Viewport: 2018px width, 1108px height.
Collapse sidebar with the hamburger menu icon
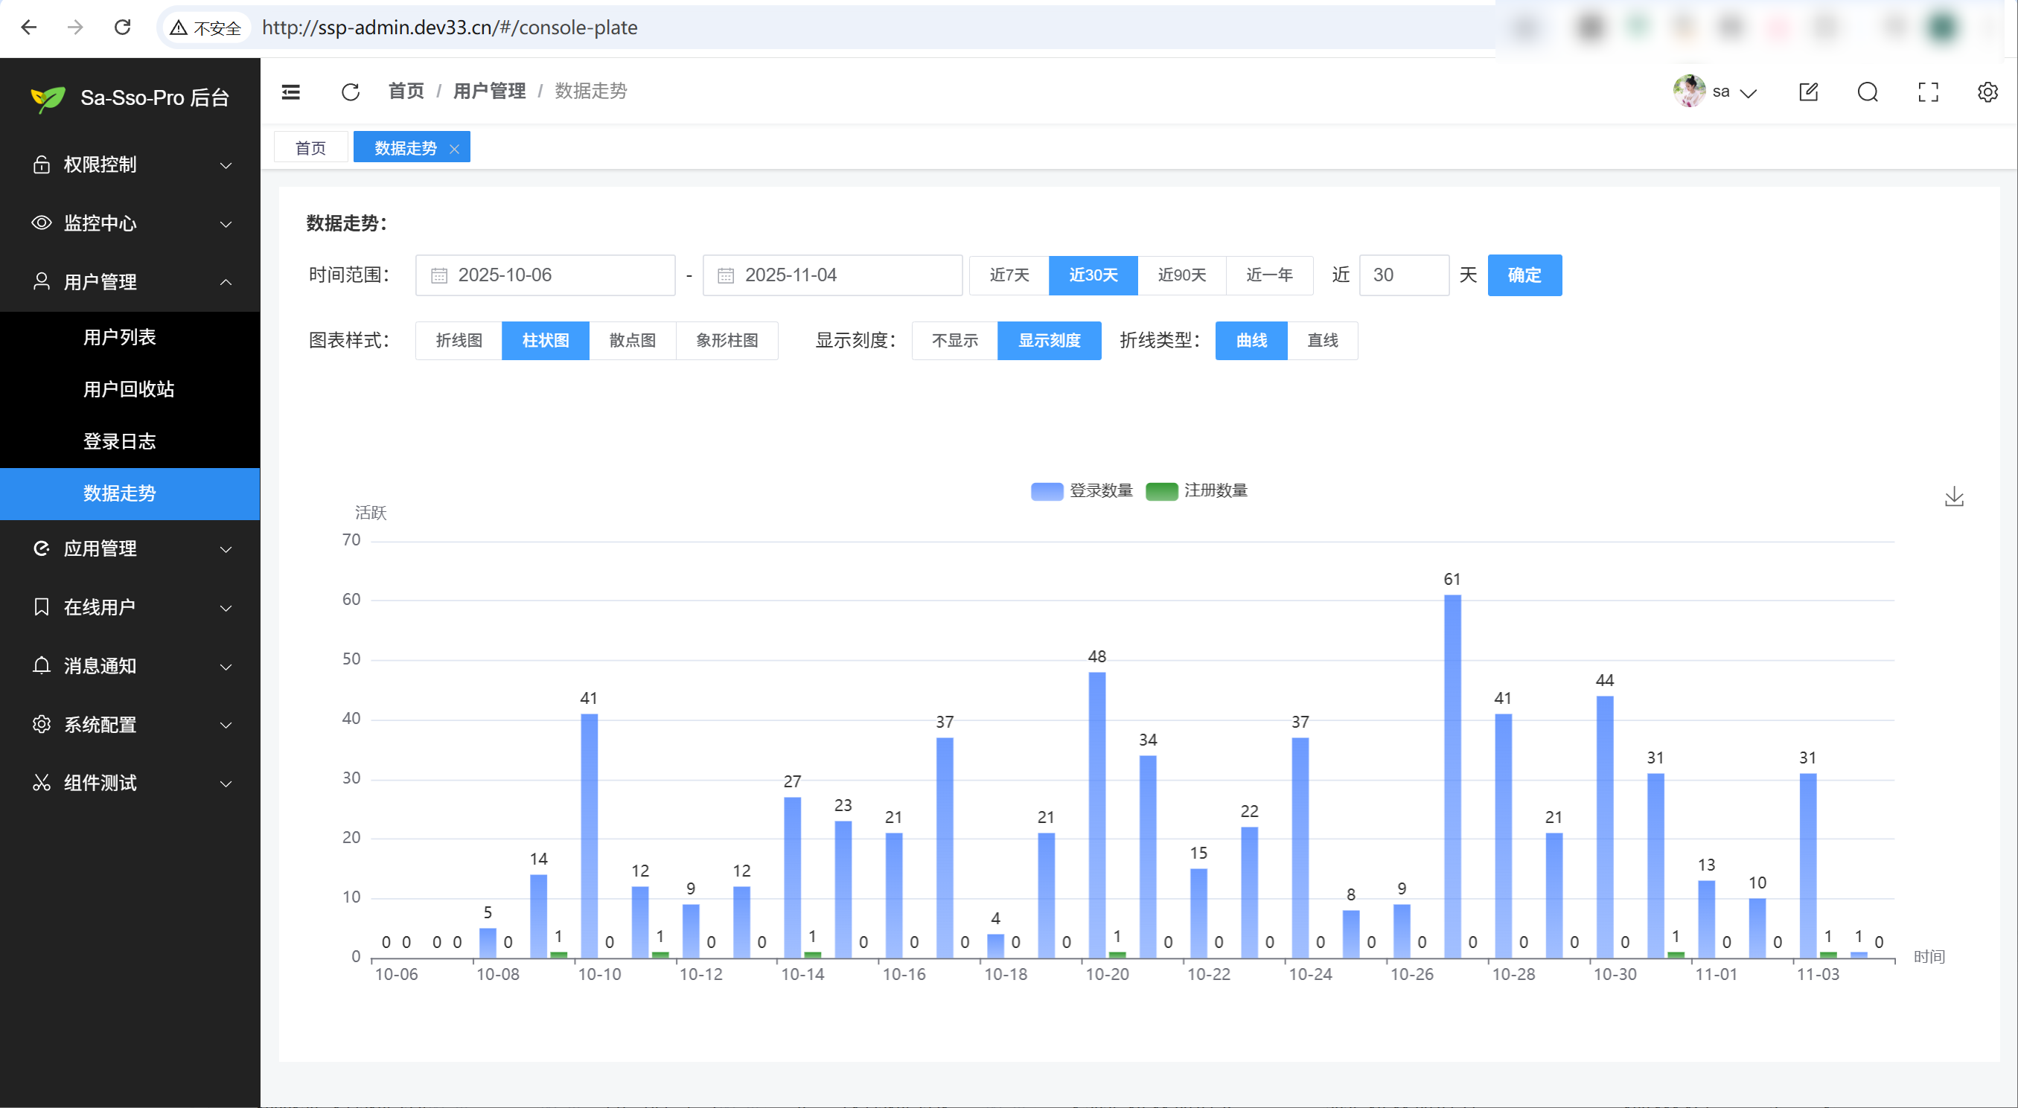[x=290, y=92]
